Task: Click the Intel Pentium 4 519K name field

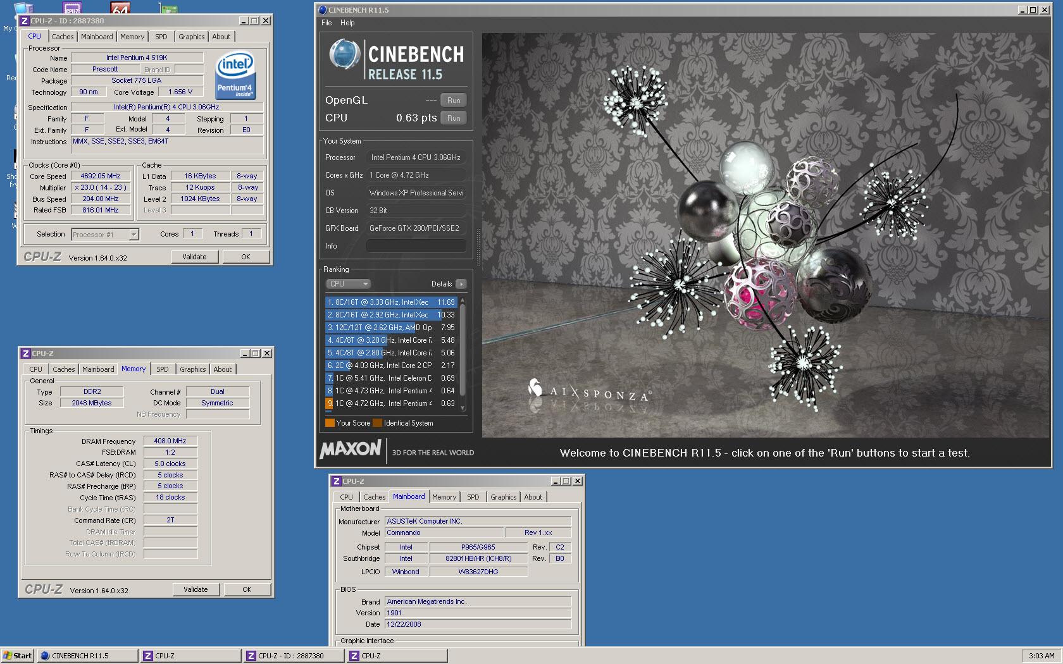Action: coord(137,58)
